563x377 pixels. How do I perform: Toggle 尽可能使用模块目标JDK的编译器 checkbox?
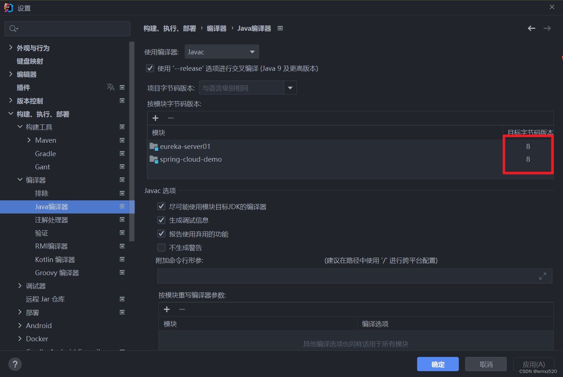(x=161, y=206)
